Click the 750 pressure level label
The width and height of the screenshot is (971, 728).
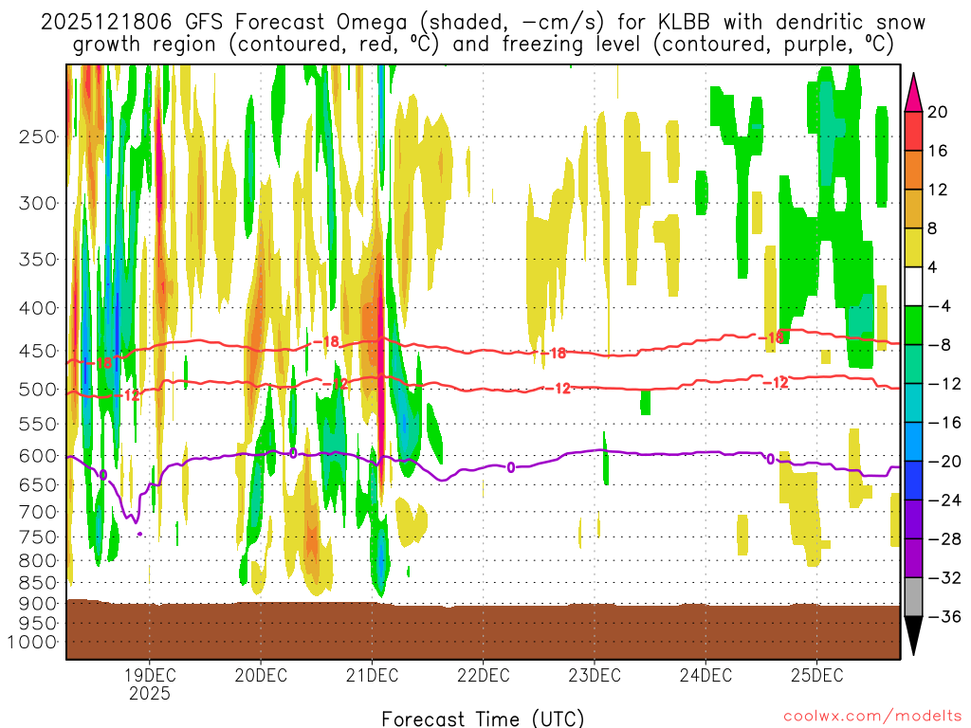pos(38,537)
